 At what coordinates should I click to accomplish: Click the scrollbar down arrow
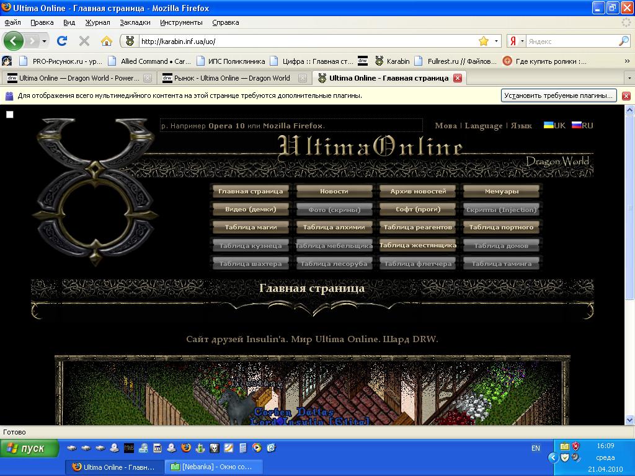point(630,420)
